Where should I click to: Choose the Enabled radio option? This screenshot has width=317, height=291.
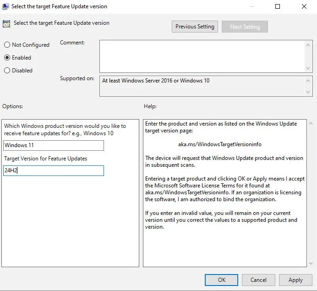coord(7,58)
